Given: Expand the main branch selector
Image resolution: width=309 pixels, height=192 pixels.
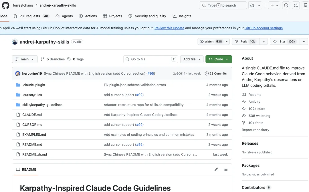Looking at the screenshot, I should click(x=25, y=59).
